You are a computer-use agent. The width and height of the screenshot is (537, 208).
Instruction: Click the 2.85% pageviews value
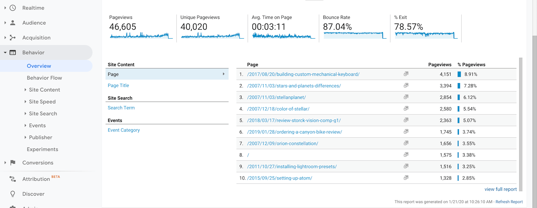(x=469, y=178)
